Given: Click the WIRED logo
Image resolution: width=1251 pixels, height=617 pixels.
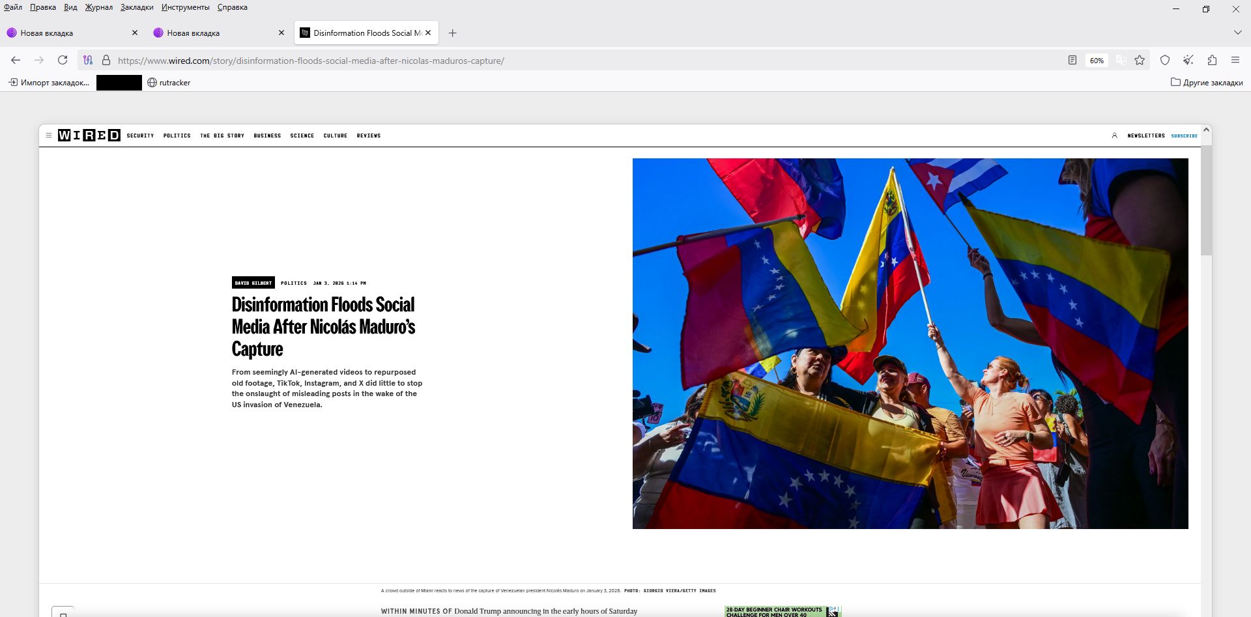Looking at the screenshot, I should (89, 136).
